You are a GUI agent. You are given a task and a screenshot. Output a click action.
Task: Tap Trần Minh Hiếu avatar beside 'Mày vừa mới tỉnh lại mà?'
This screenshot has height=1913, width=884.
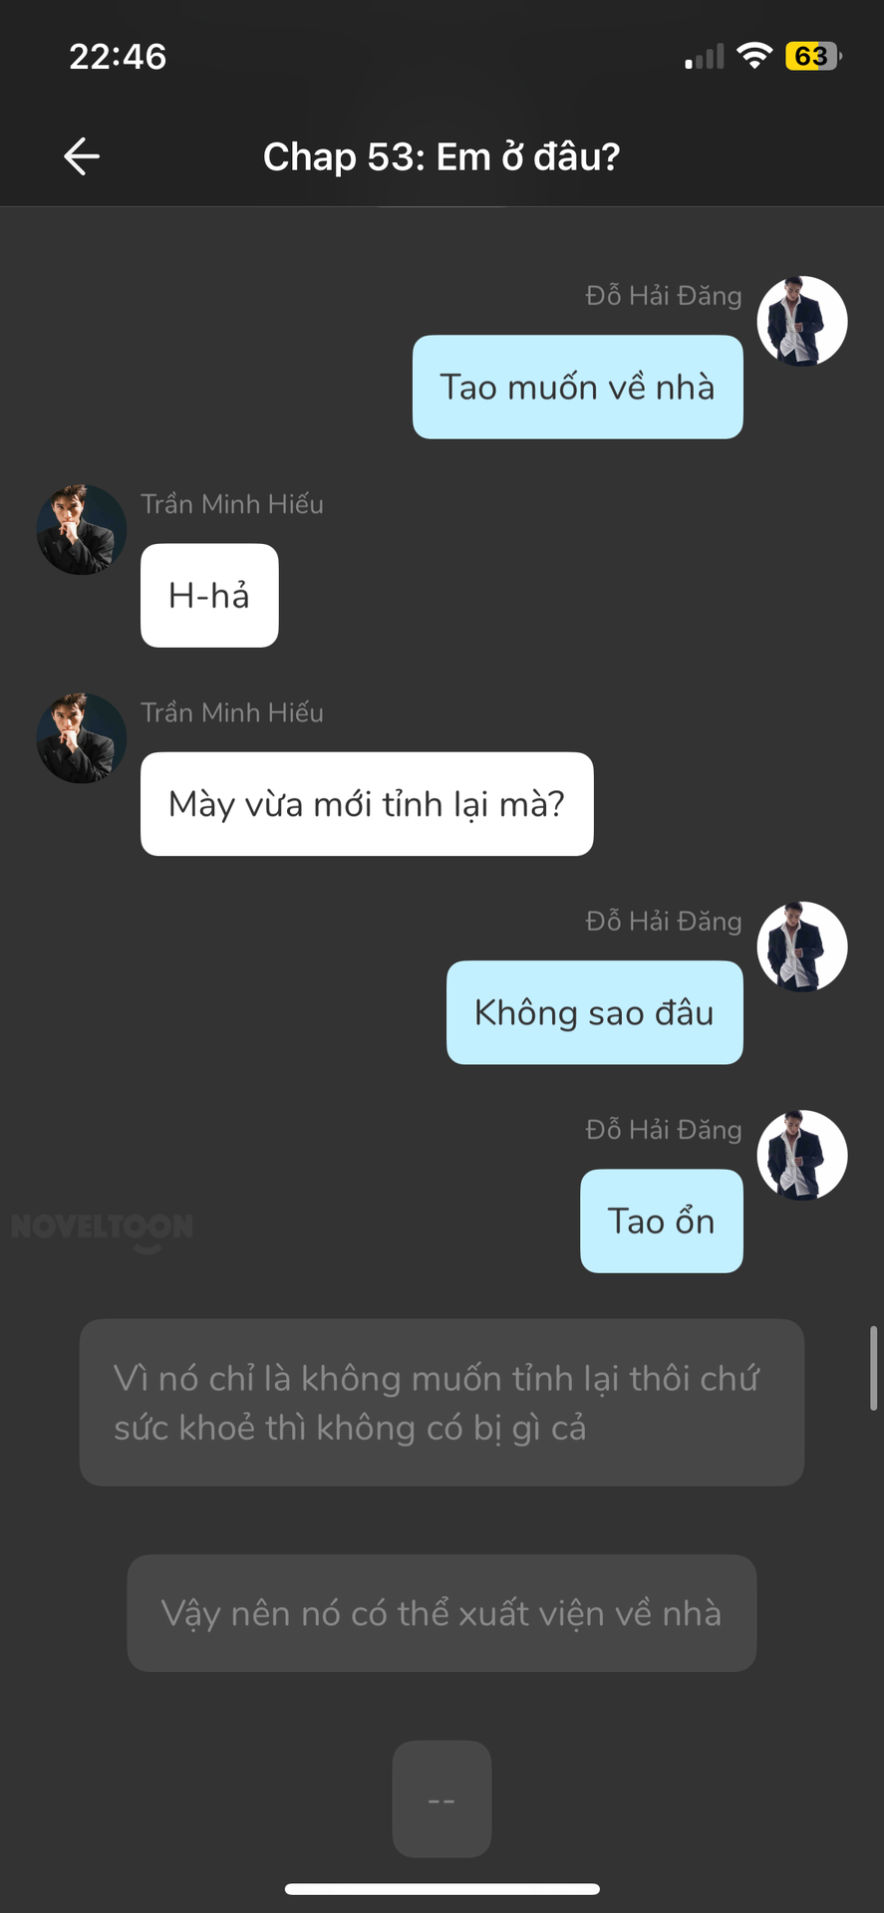(82, 737)
